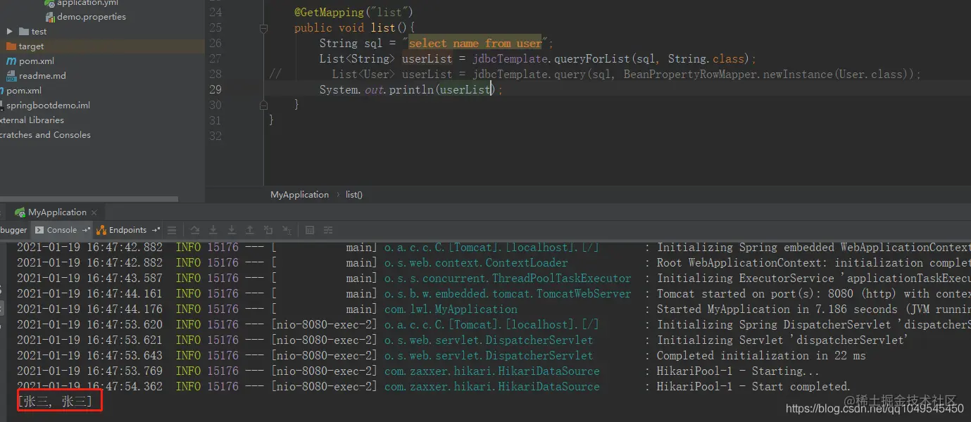The image size is (971, 422).
Task: Switch to the Debugger tab
Action: click(13, 230)
